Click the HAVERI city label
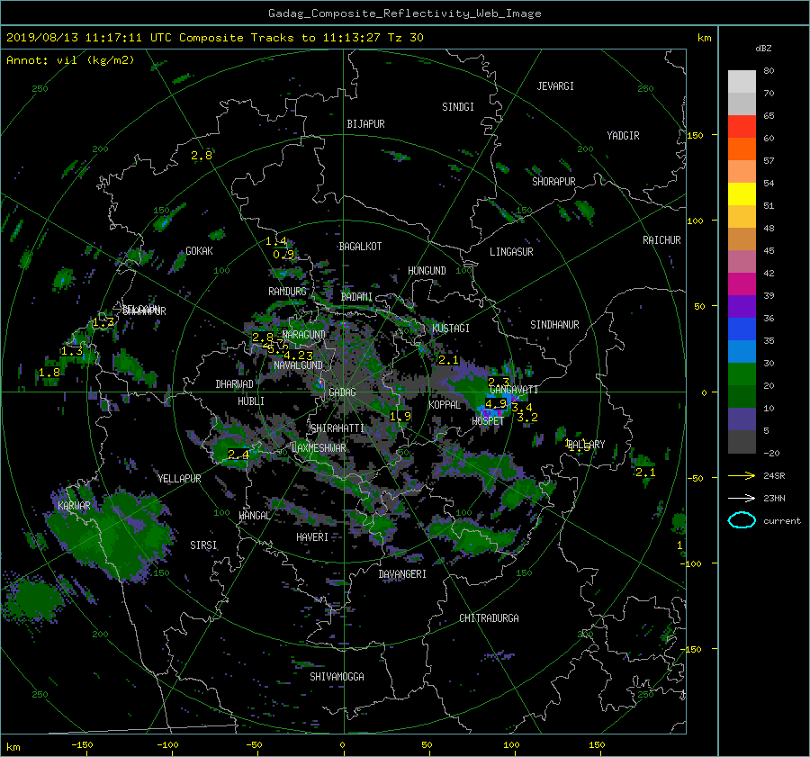 (x=312, y=537)
